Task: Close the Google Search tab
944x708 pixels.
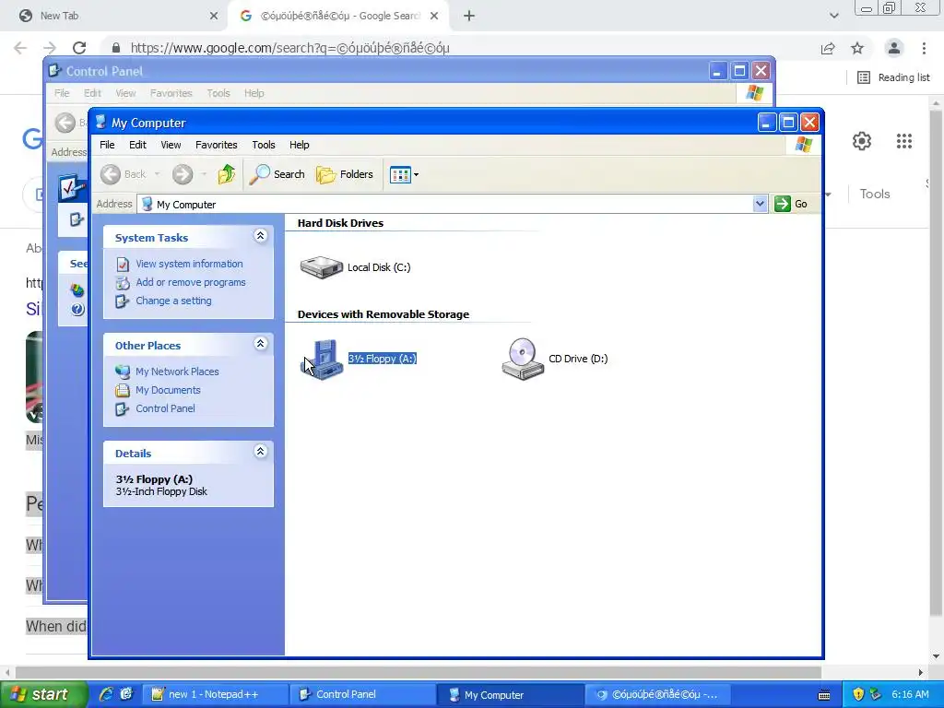Action: point(434,16)
